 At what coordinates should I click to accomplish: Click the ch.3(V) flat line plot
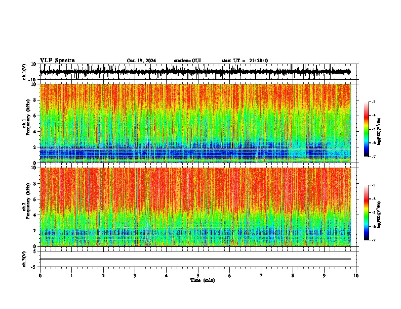(x=195, y=259)
